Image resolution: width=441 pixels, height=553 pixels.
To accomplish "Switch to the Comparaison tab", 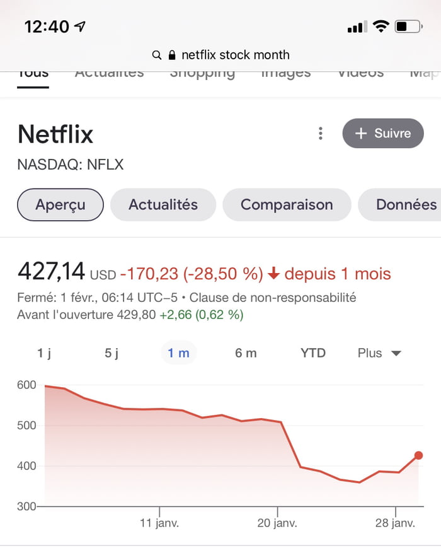I will coord(287,205).
